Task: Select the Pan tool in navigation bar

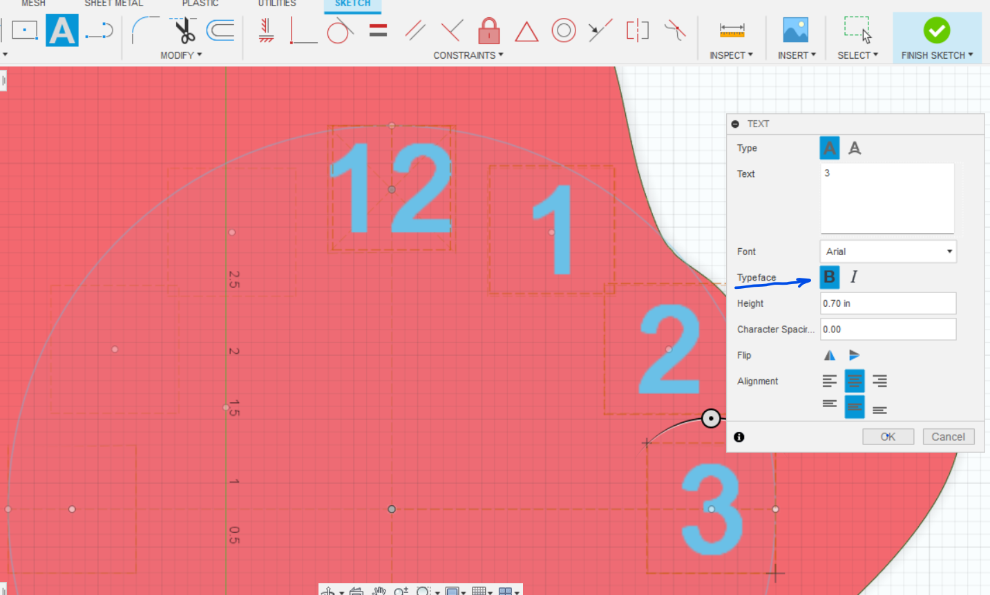Action: coord(379,591)
